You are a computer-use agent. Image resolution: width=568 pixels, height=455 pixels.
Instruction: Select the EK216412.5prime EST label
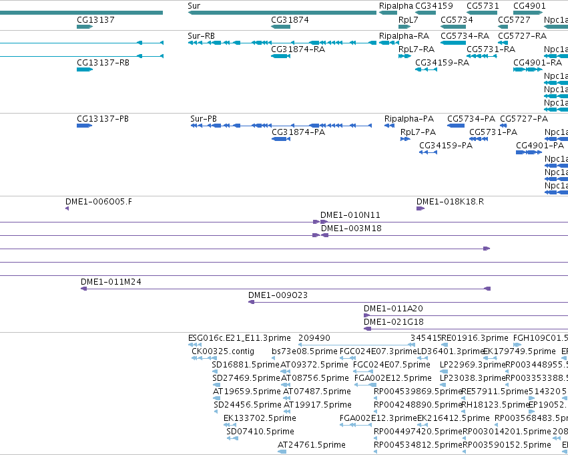click(x=453, y=418)
